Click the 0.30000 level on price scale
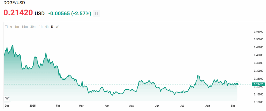Viewport: 266px width, 111px height. (x=258, y=71)
